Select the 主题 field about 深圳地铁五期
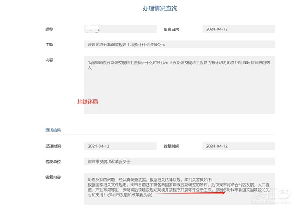 (x=179, y=45)
